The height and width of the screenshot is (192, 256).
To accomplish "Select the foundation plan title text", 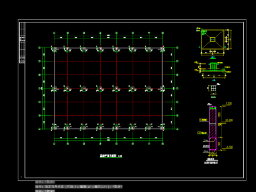I will point(108,156).
